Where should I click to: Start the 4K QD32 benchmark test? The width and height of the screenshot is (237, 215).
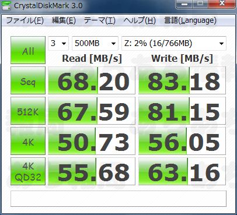pyautogui.click(x=28, y=171)
